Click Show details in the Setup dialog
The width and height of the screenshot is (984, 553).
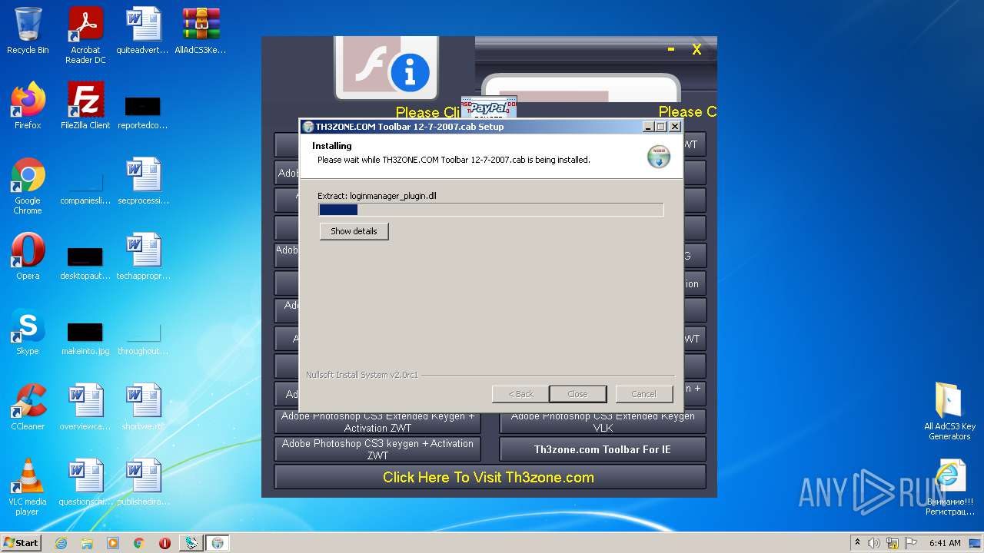point(354,231)
